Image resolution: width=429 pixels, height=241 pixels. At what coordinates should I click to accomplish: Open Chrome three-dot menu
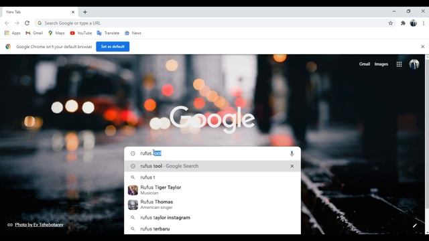click(423, 23)
